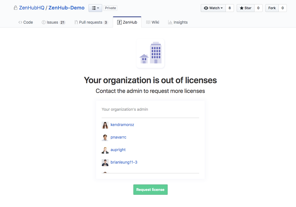
Task: Fork the repository
Action: click(x=272, y=8)
